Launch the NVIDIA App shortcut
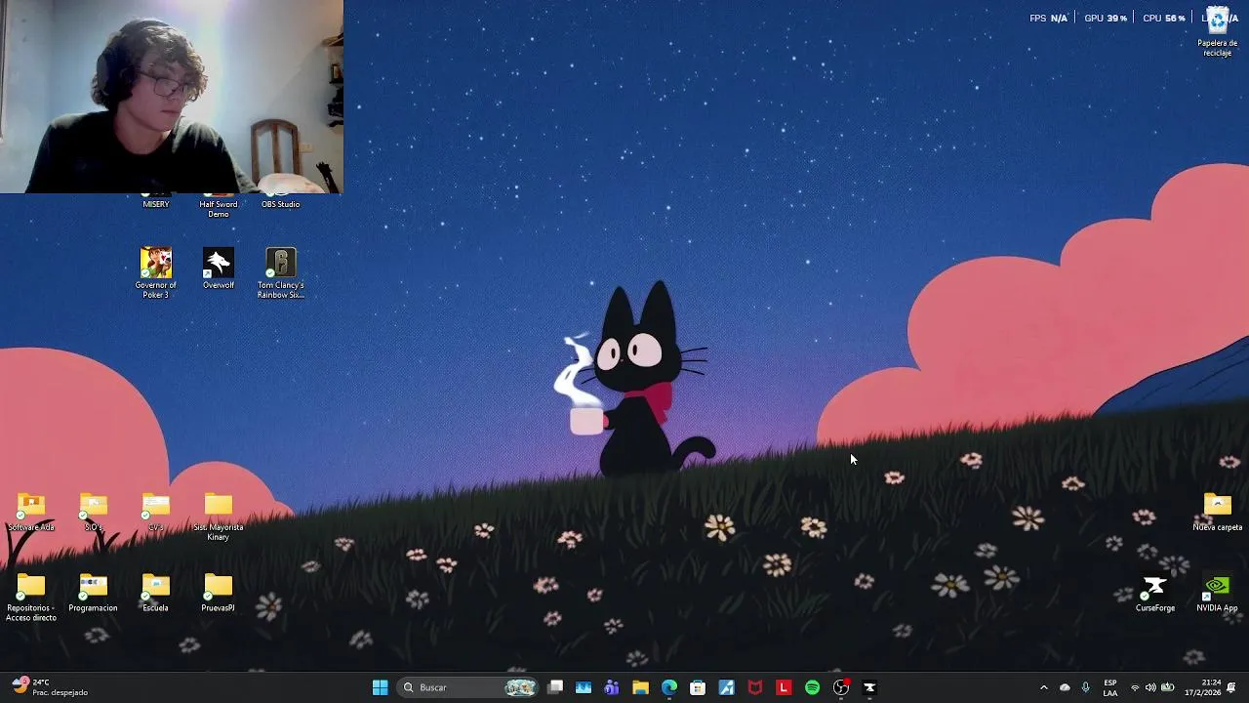 pyautogui.click(x=1218, y=594)
